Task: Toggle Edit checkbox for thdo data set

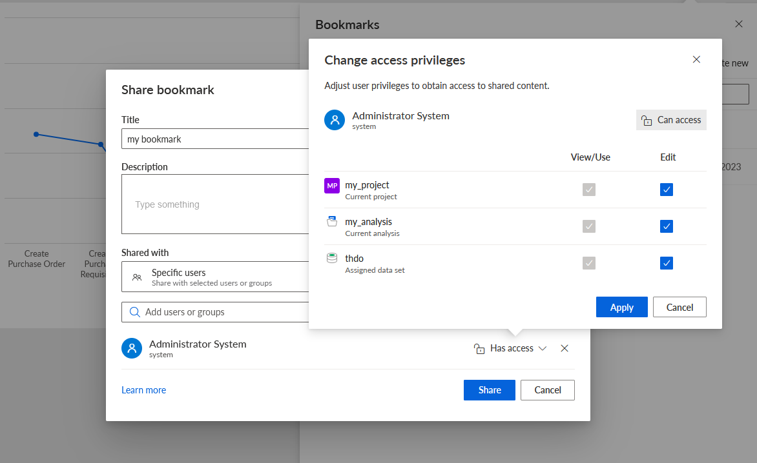Action: click(666, 263)
